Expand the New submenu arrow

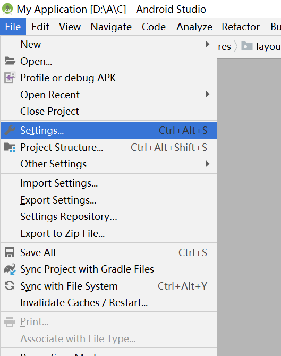pos(207,44)
